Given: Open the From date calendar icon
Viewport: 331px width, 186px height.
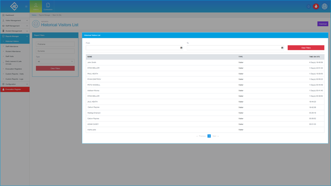Looking at the screenshot, I should pyautogui.click(x=181, y=48).
